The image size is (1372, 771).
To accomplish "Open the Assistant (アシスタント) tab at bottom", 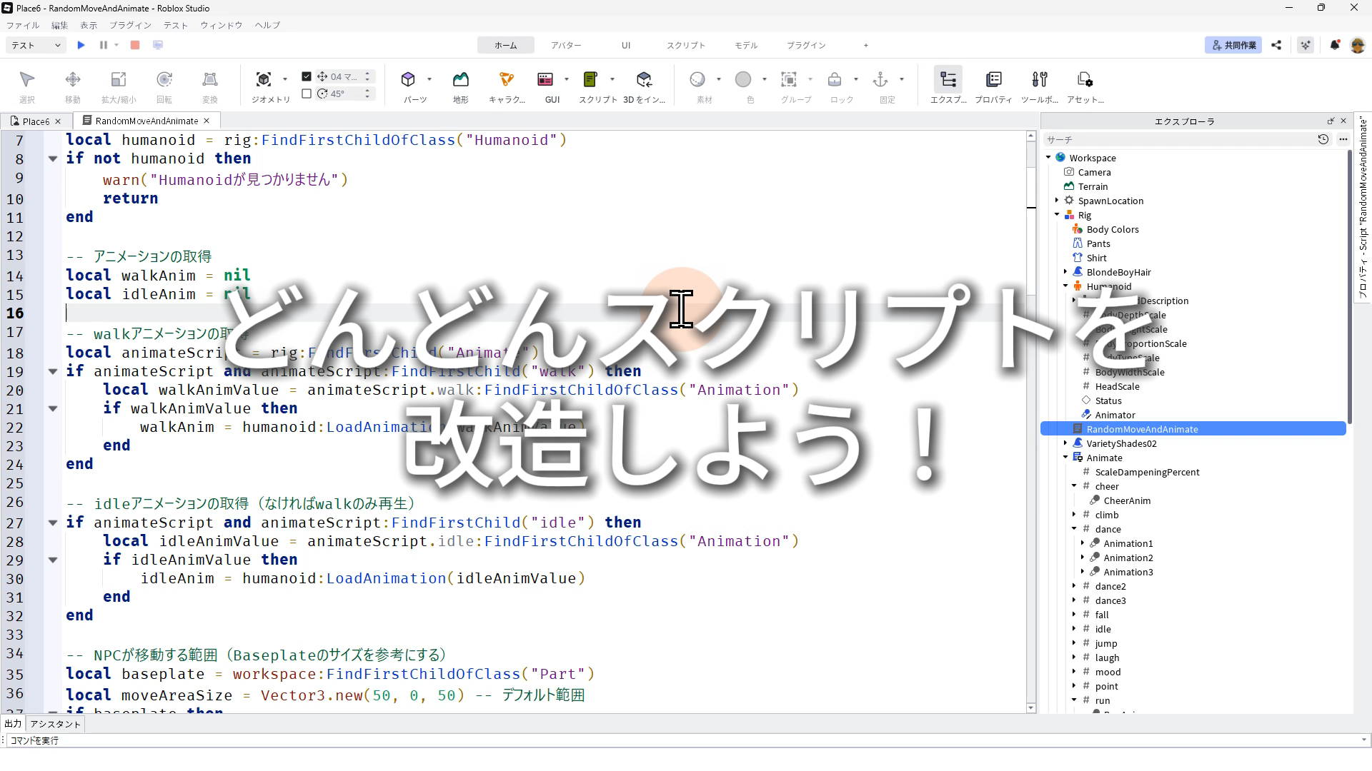I will (x=56, y=724).
